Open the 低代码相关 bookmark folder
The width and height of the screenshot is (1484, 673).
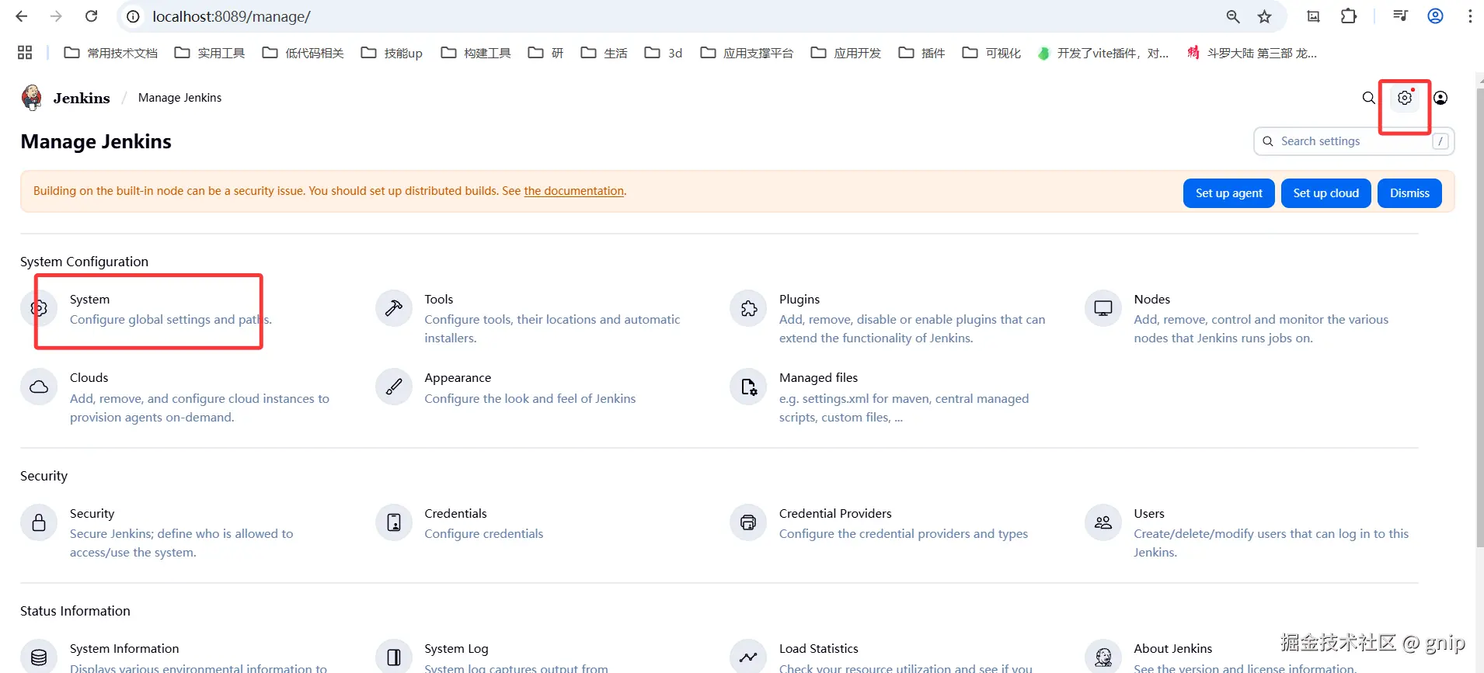tap(303, 53)
